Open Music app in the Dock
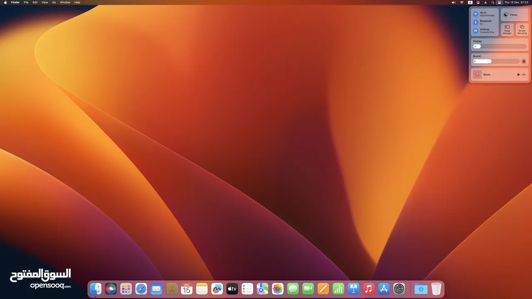The height and width of the screenshot is (299, 532). pyautogui.click(x=369, y=289)
